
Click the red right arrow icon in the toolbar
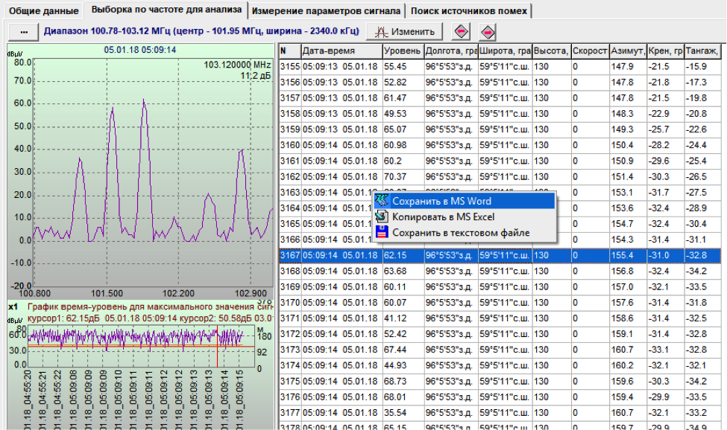coord(488,32)
